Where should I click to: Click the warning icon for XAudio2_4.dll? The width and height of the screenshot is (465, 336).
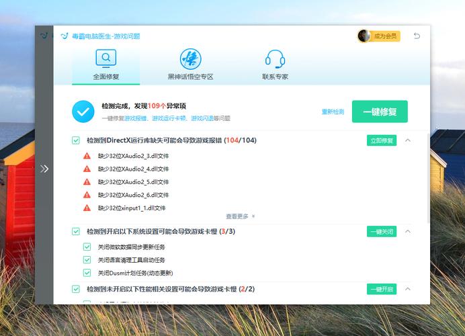coord(87,169)
